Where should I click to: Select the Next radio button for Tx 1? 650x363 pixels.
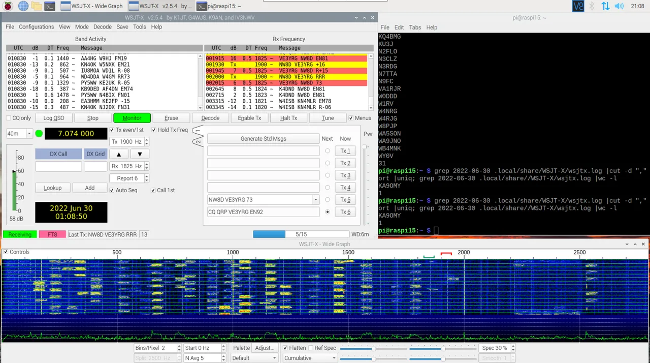(x=328, y=151)
